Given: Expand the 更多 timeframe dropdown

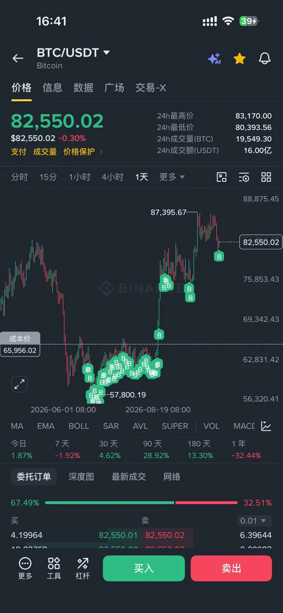Looking at the screenshot, I should (172, 177).
